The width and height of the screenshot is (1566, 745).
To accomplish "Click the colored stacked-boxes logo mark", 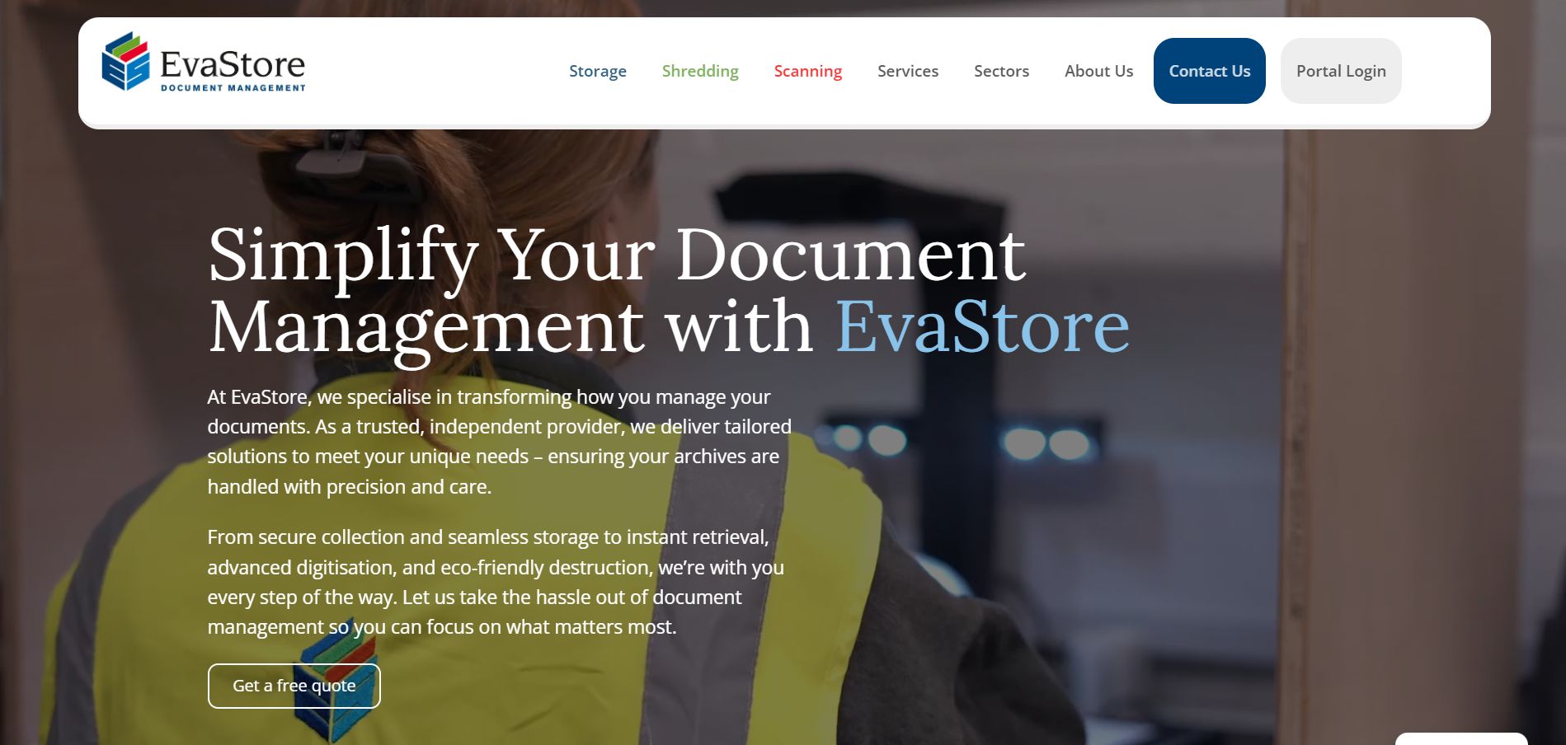I will point(125,63).
